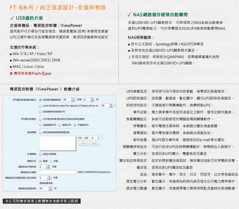Decrease the 30 minutes spinner in the top row

click(x=73, y=101)
